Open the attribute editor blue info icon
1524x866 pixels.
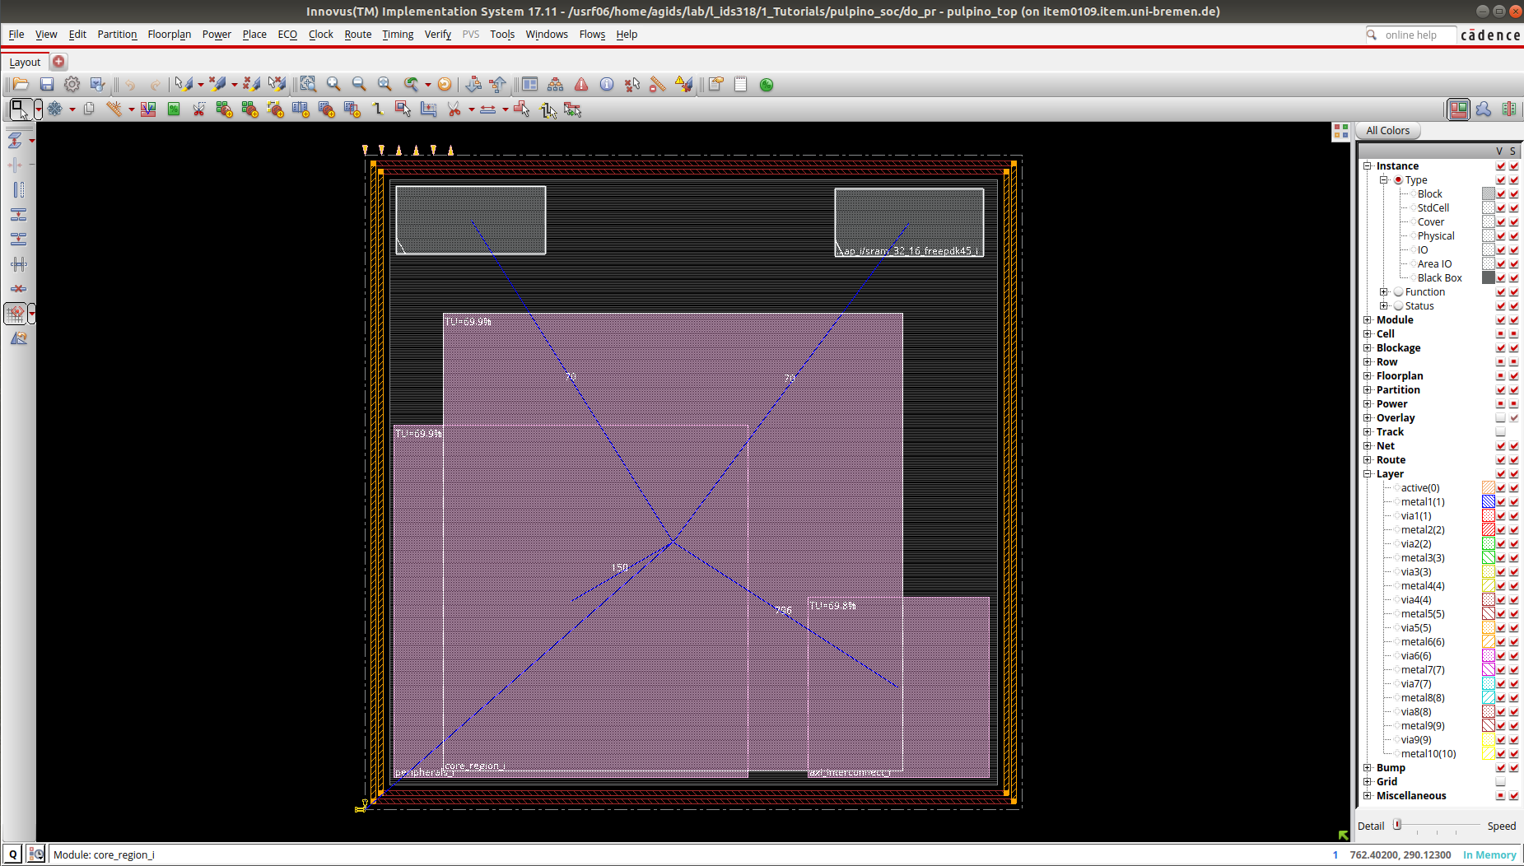pyautogui.click(x=607, y=84)
